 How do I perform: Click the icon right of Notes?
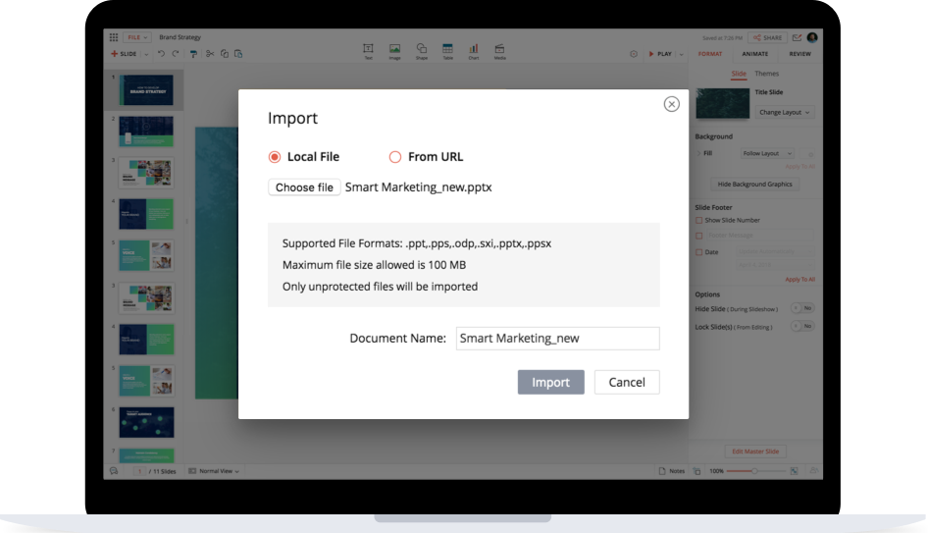click(697, 471)
